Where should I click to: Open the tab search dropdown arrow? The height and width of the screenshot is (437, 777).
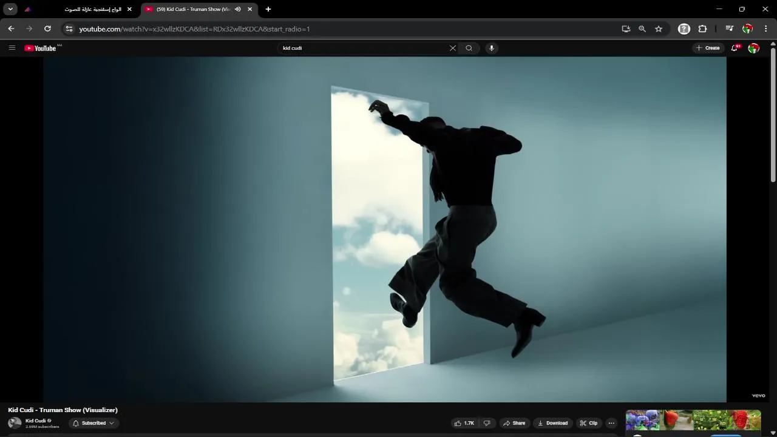[10, 9]
